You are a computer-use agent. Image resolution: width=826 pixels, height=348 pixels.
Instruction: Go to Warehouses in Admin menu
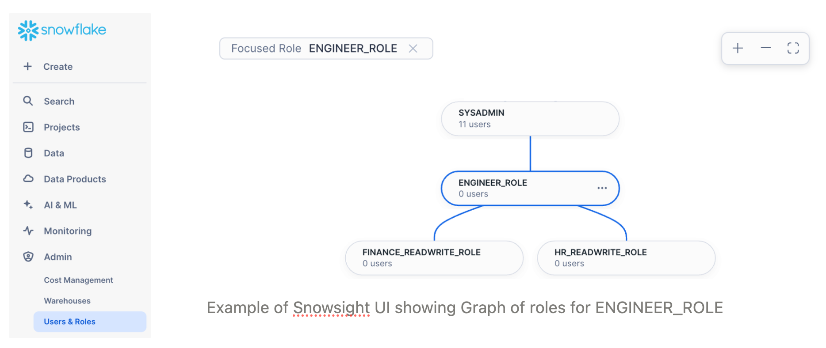[67, 301]
